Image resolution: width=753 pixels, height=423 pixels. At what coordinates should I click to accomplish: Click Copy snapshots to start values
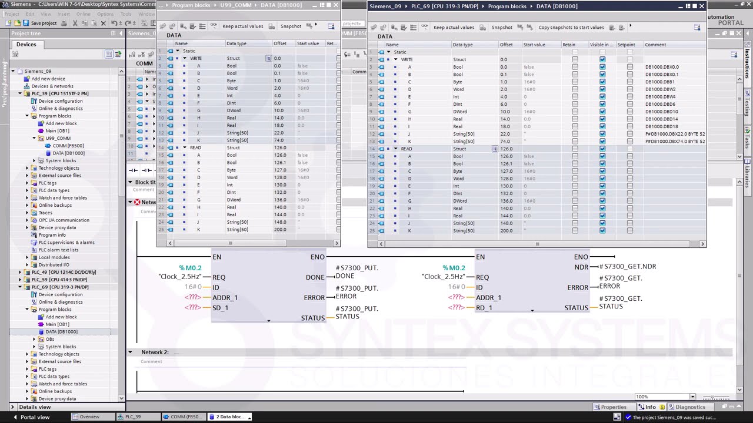point(571,27)
